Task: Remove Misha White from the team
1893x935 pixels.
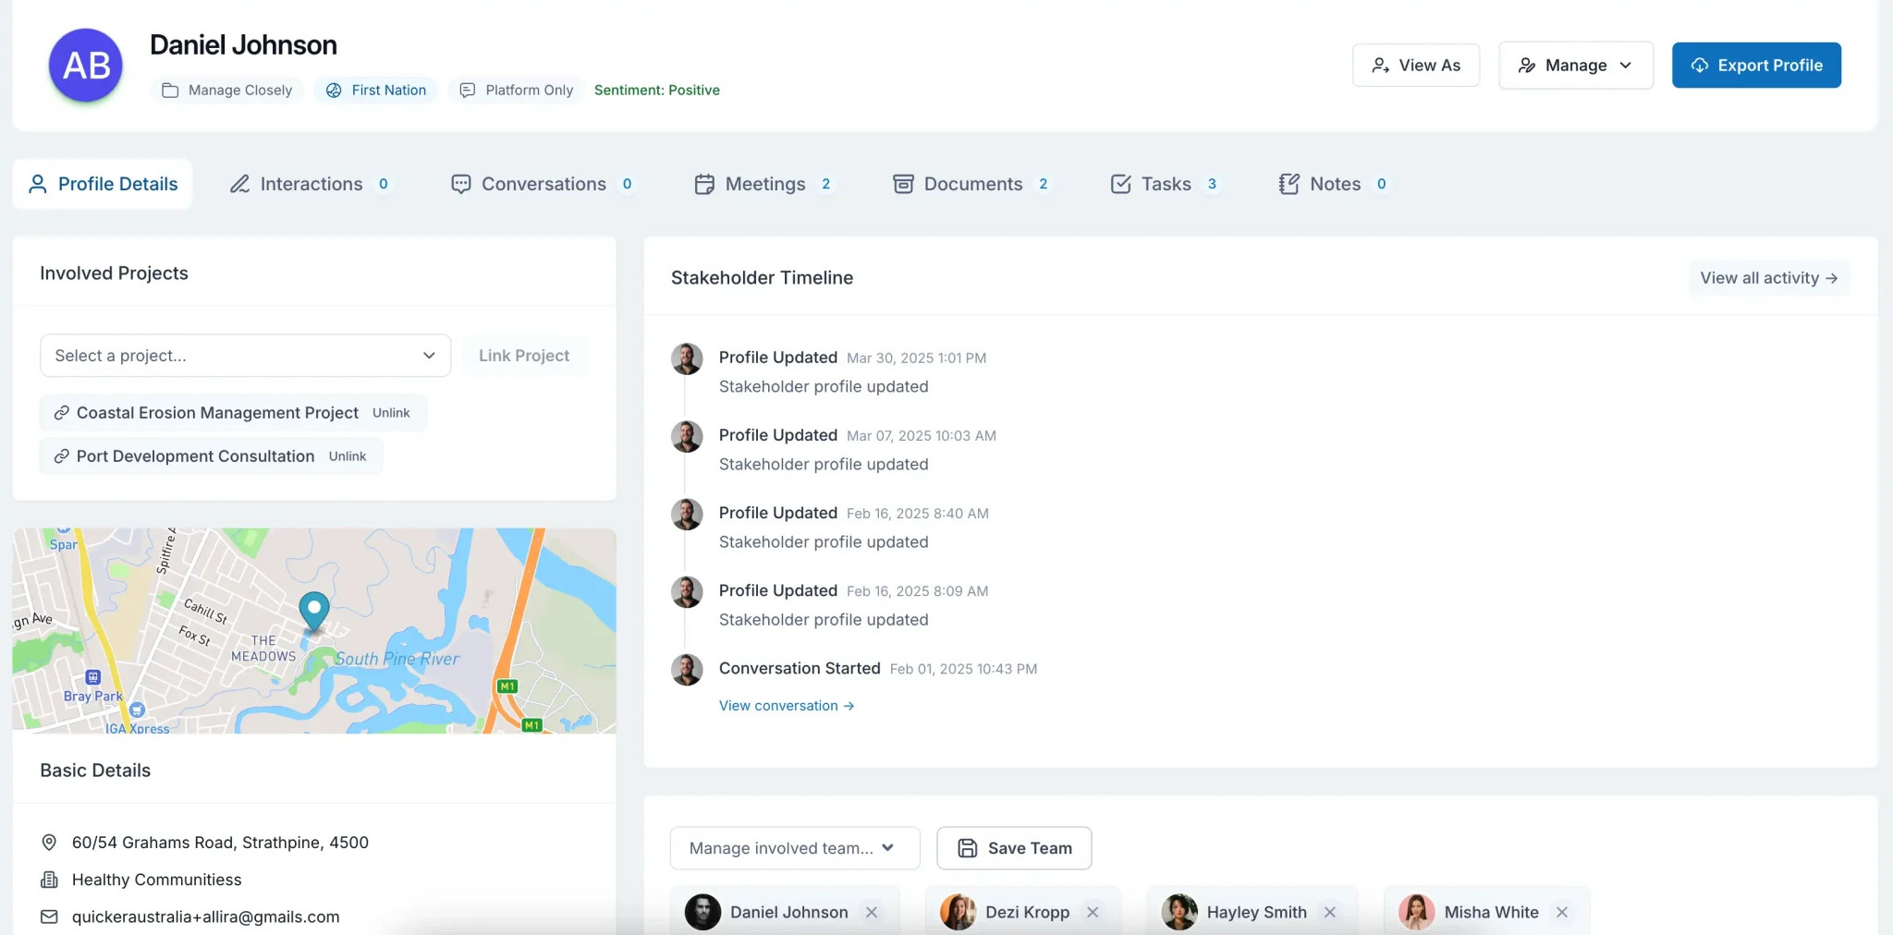Action: 1562,912
